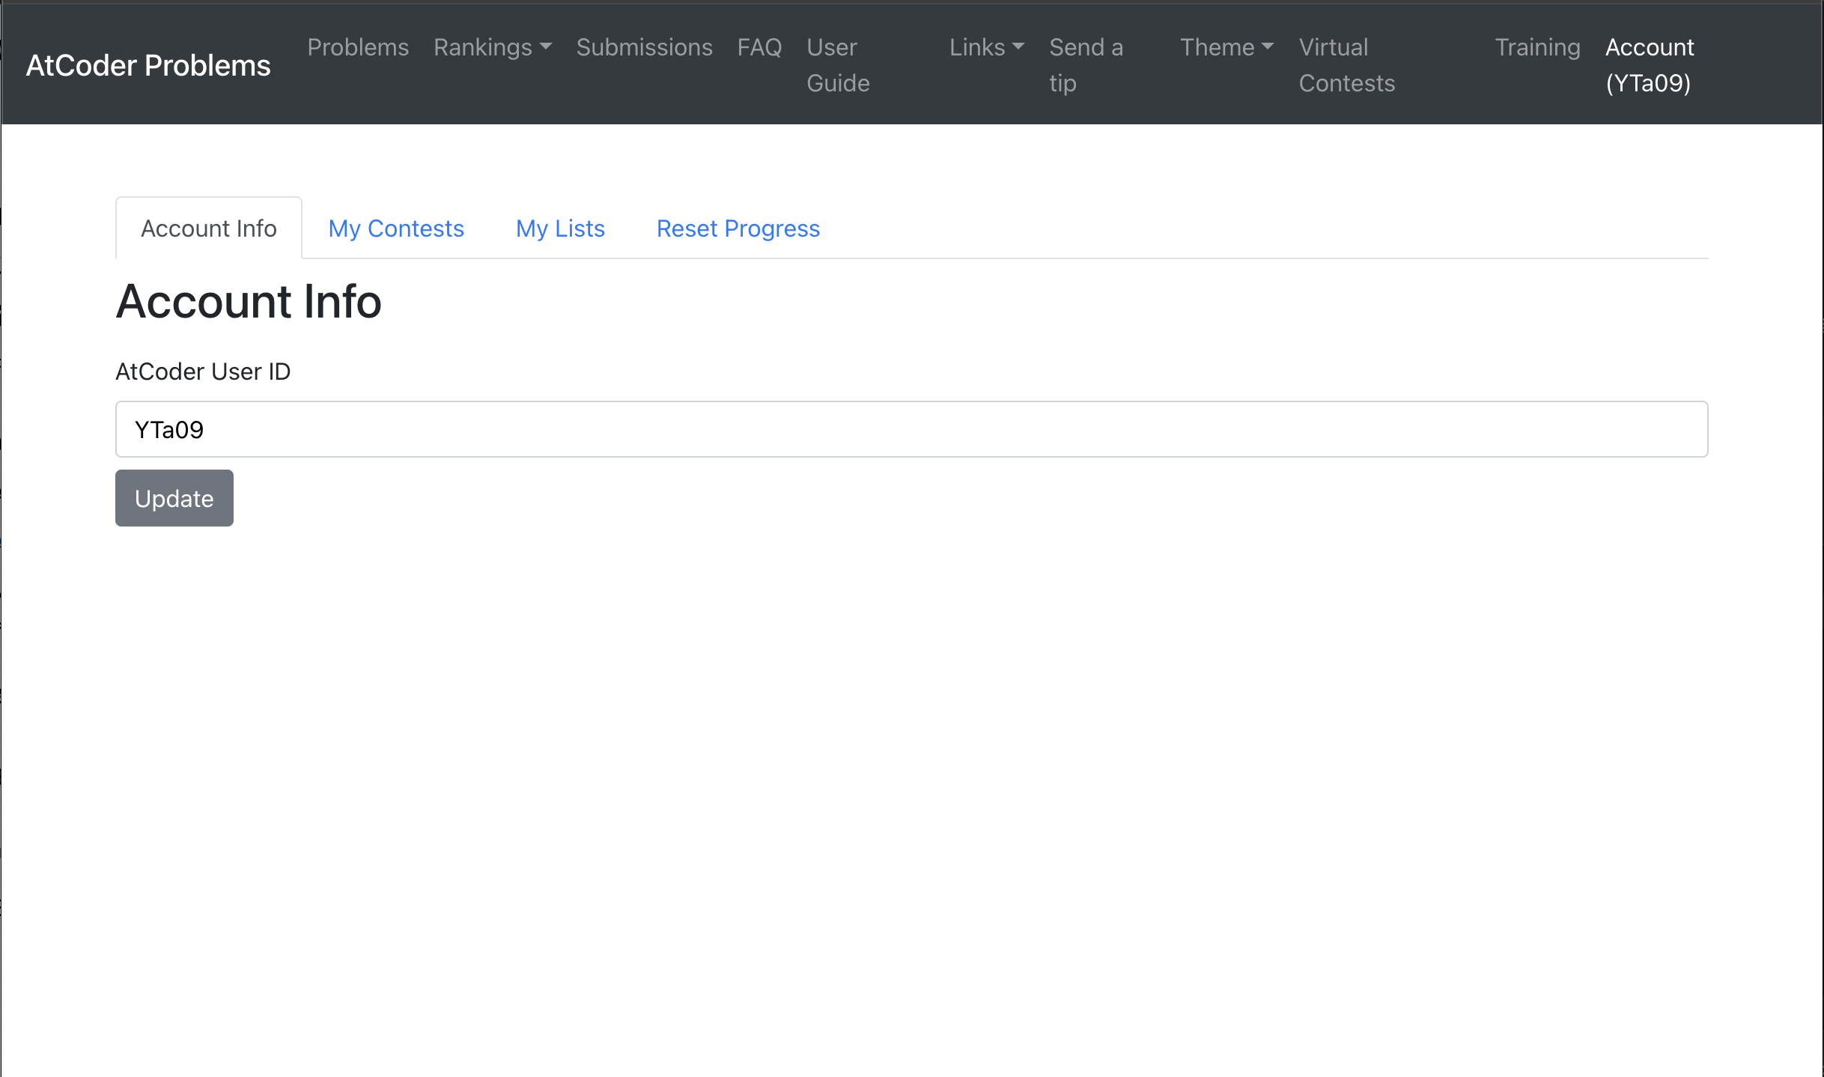The width and height of the screenshot is (1824, 1077).
Task: Open the FAQ navbar link
Action: point(759,47)
